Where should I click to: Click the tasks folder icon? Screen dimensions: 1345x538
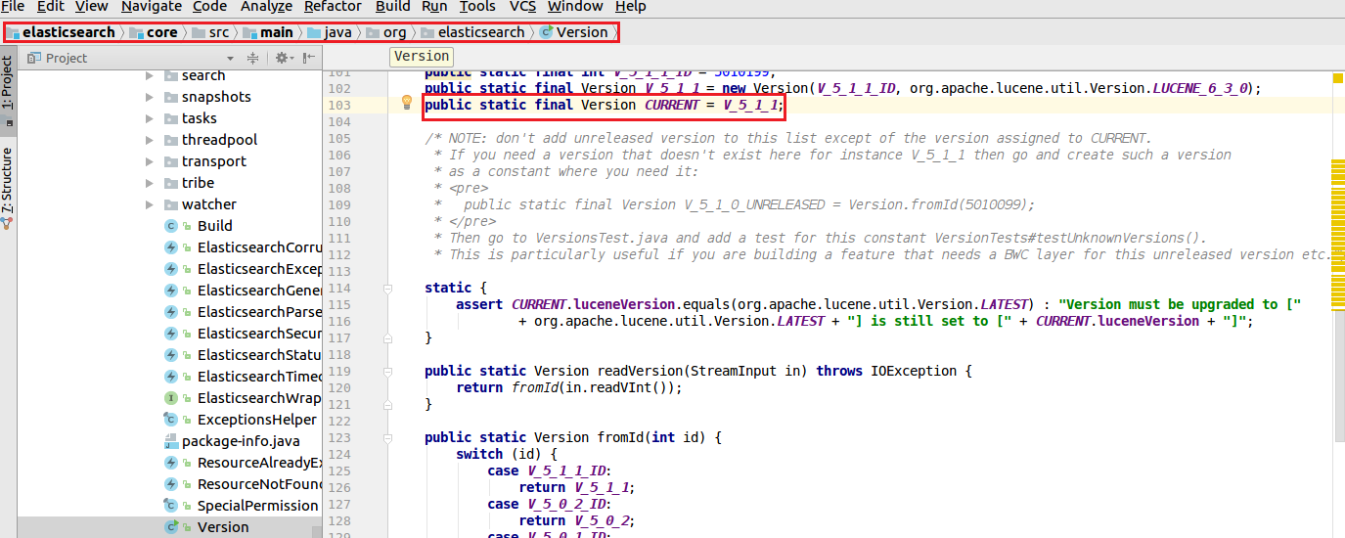pyautogui.click(x=170, y=118)
